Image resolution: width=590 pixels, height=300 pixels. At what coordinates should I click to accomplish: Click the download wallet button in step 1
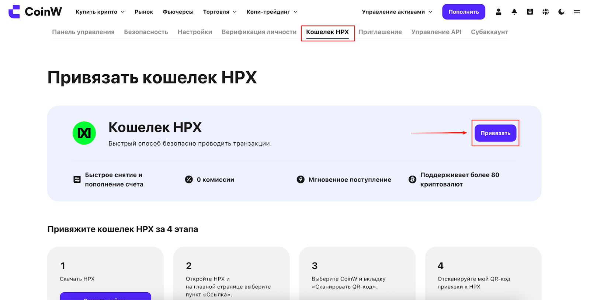105,296
